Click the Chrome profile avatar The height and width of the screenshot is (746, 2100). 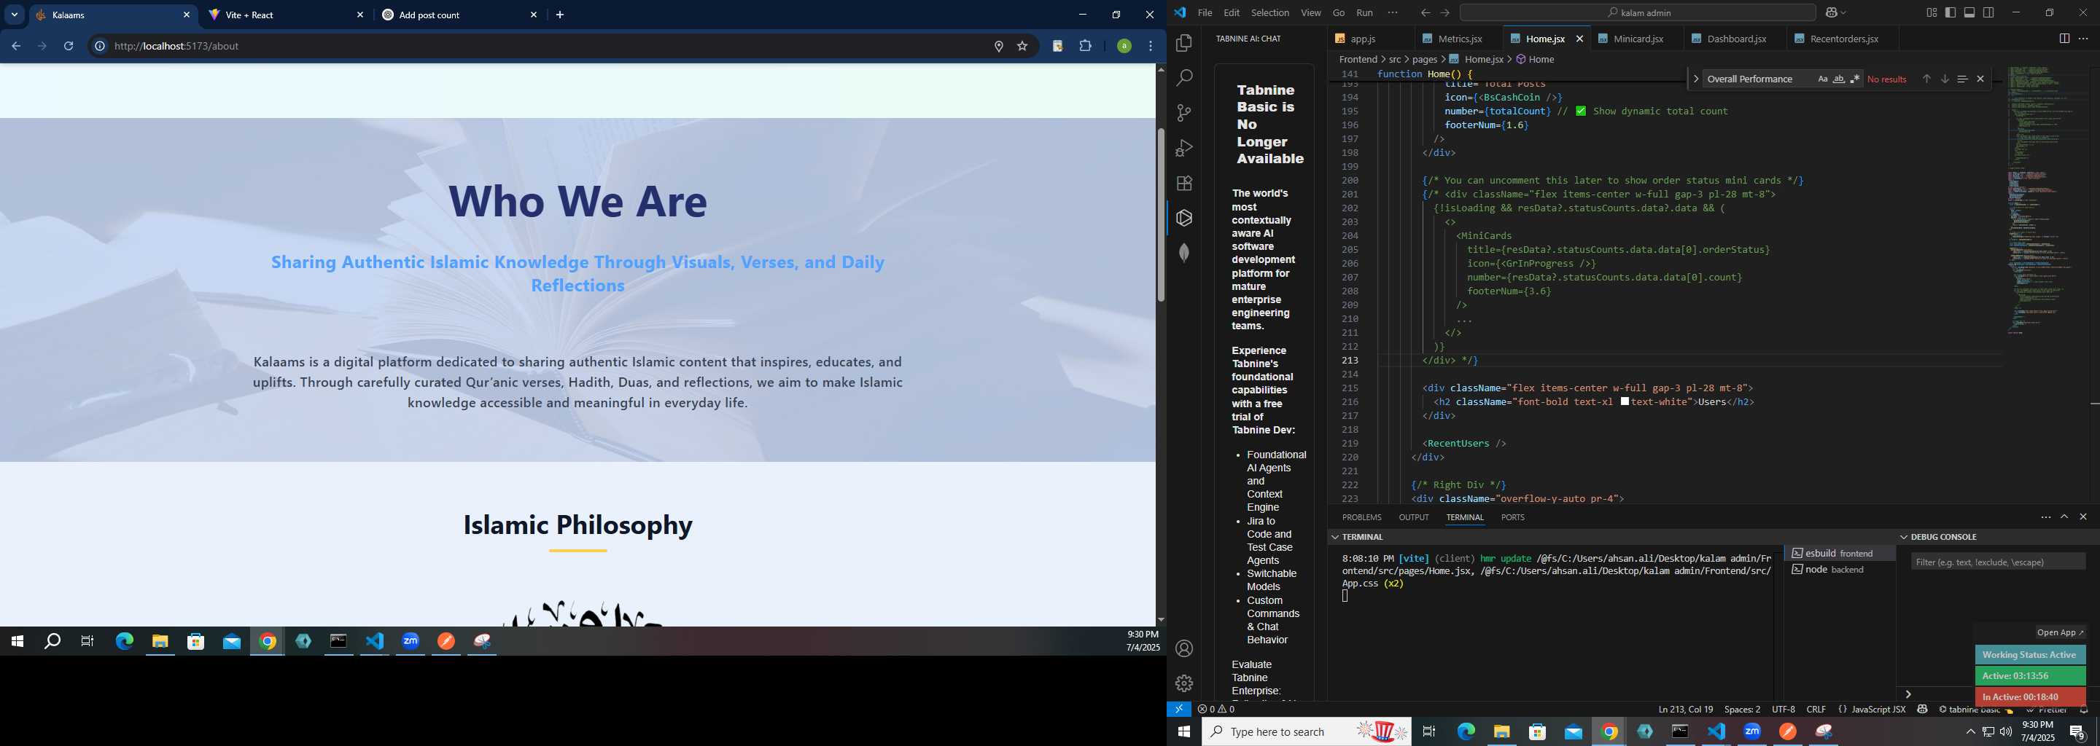point(1124,47)
